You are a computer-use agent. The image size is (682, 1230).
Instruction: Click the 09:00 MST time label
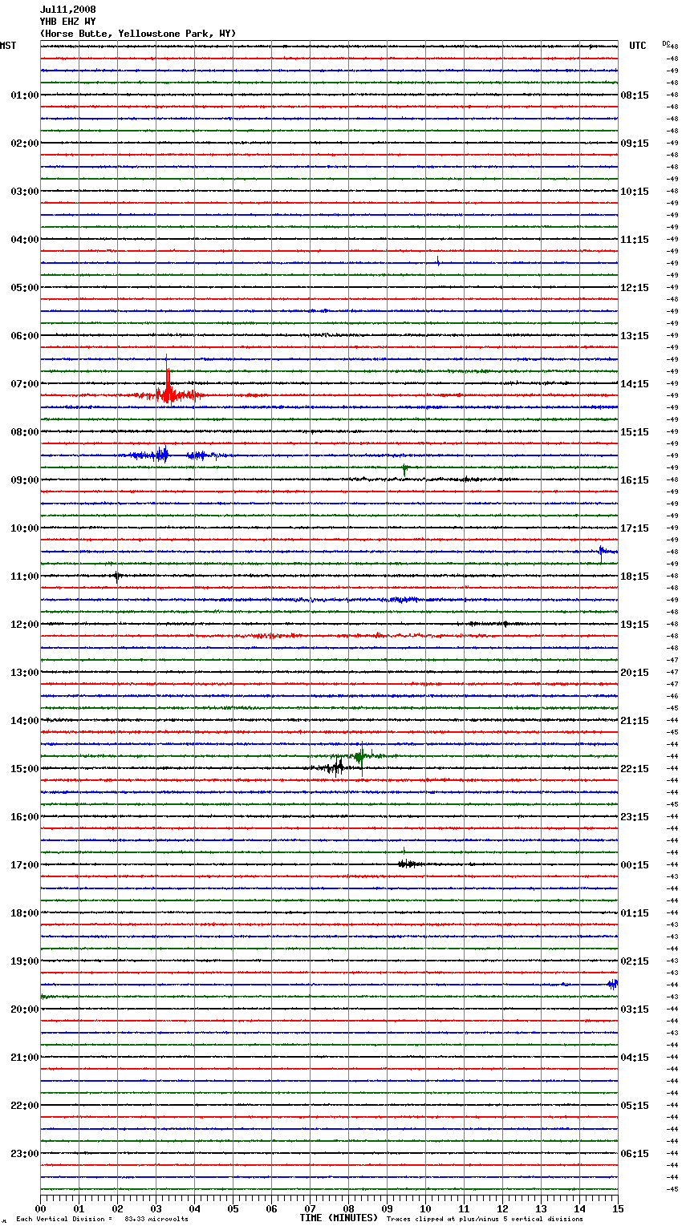point(25,480)
